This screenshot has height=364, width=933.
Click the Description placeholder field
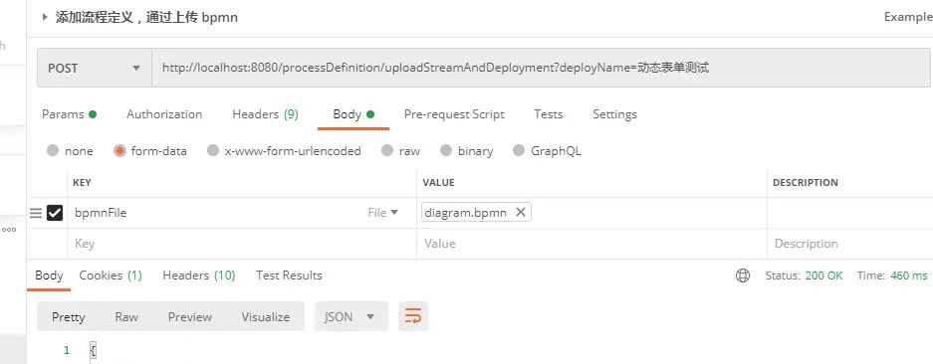[x=849, y=244]
